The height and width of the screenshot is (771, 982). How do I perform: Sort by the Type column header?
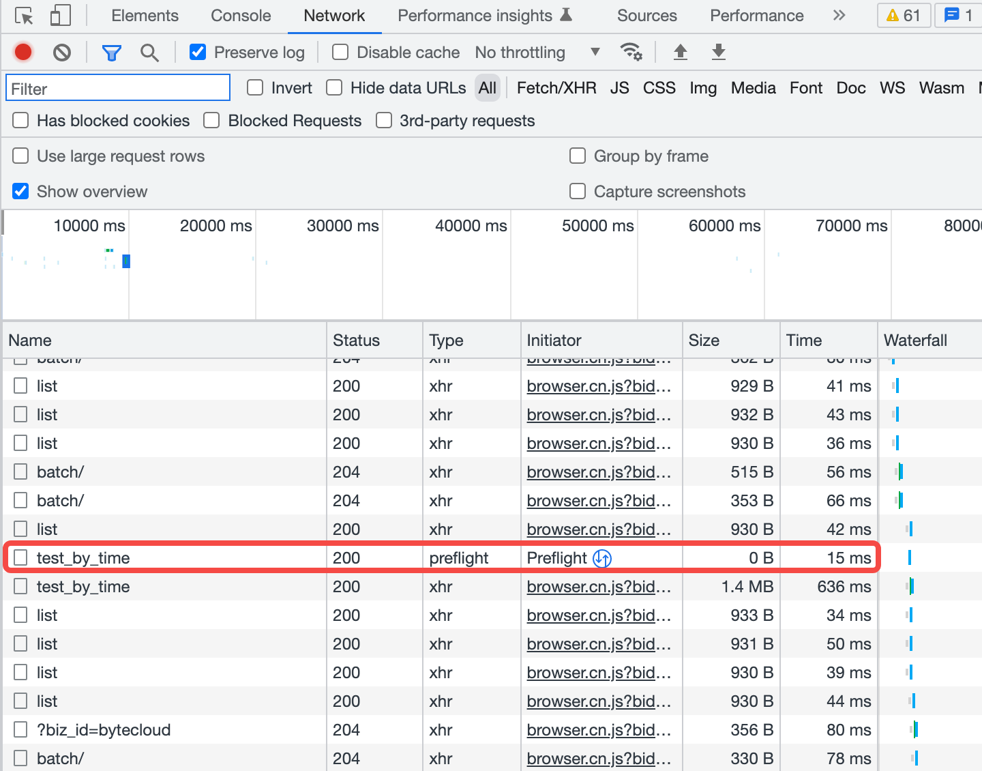pos(471,340)
